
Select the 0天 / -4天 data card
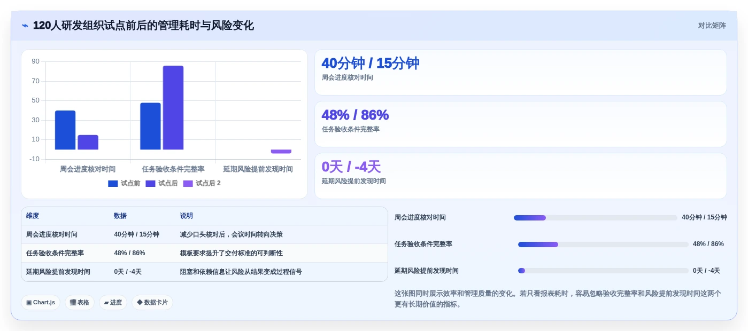pos(520,176)
